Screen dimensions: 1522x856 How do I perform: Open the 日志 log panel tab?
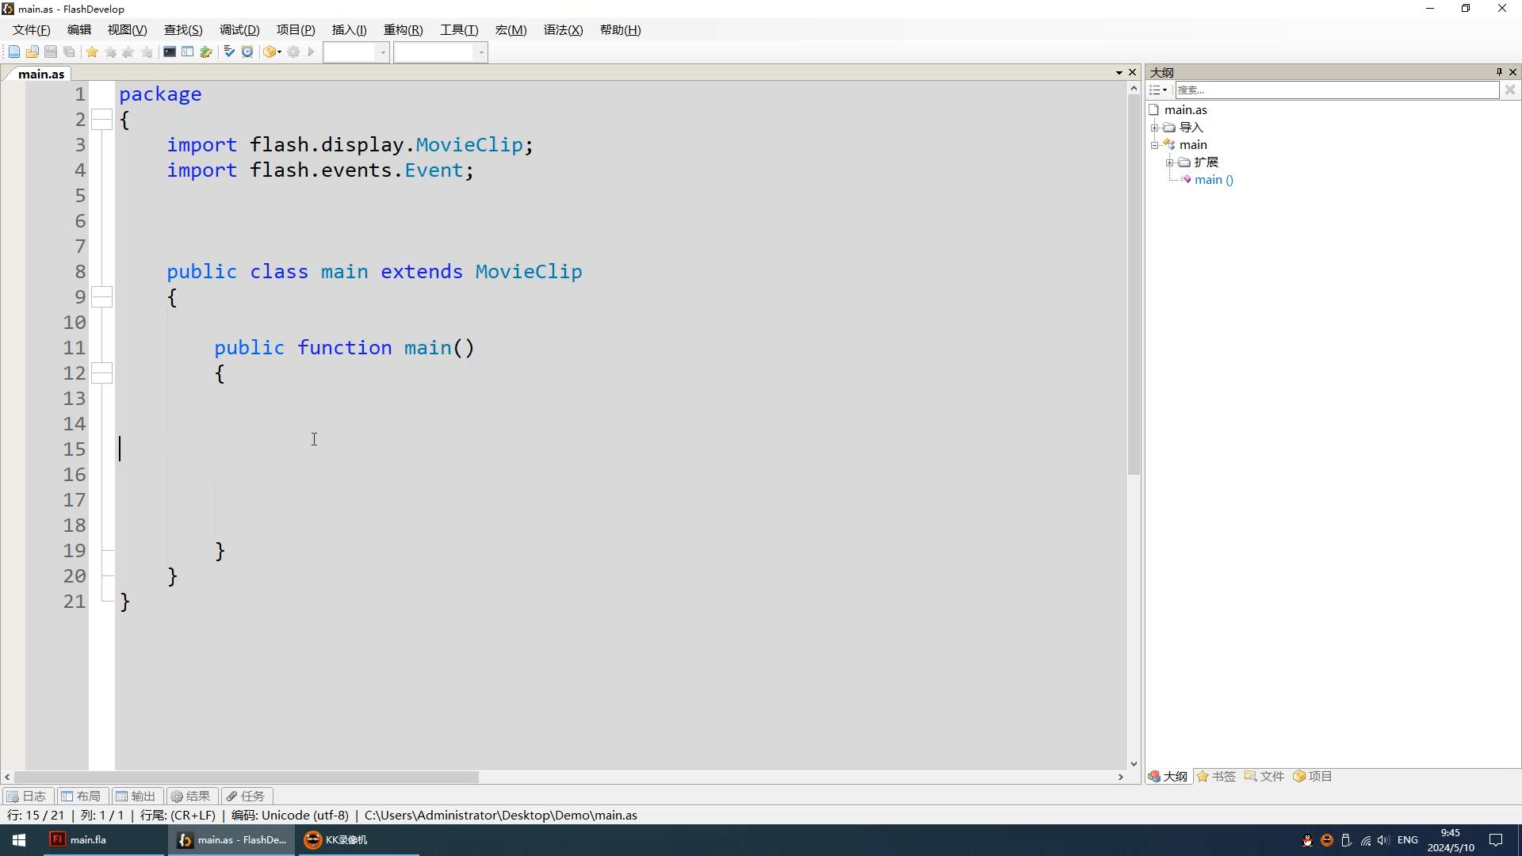coord(27,797)
